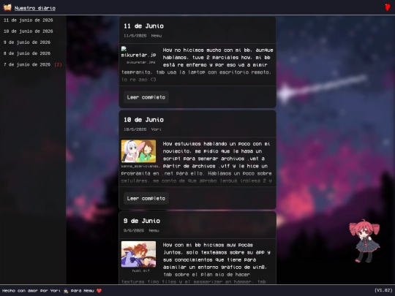This screenshot has width=395, height=296.
Task: Open 'Leer completo' for the 10 de Junio entry
Action: tap(146, 198)
